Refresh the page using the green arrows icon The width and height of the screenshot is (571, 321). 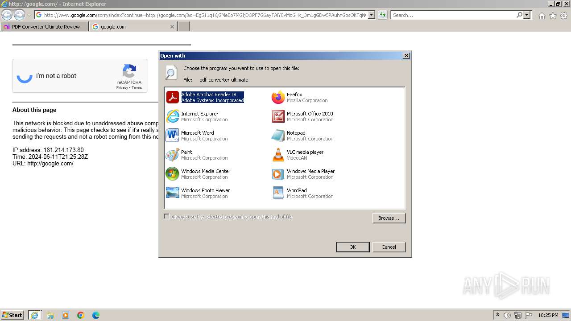[x=382, y=15]
